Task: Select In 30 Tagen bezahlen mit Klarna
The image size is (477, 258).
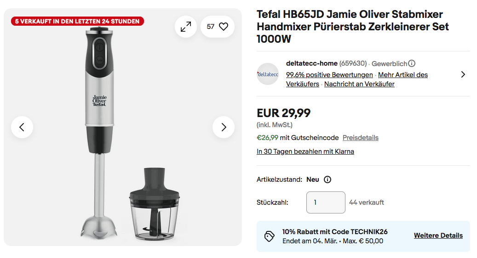Action: (x=305, y=151)
